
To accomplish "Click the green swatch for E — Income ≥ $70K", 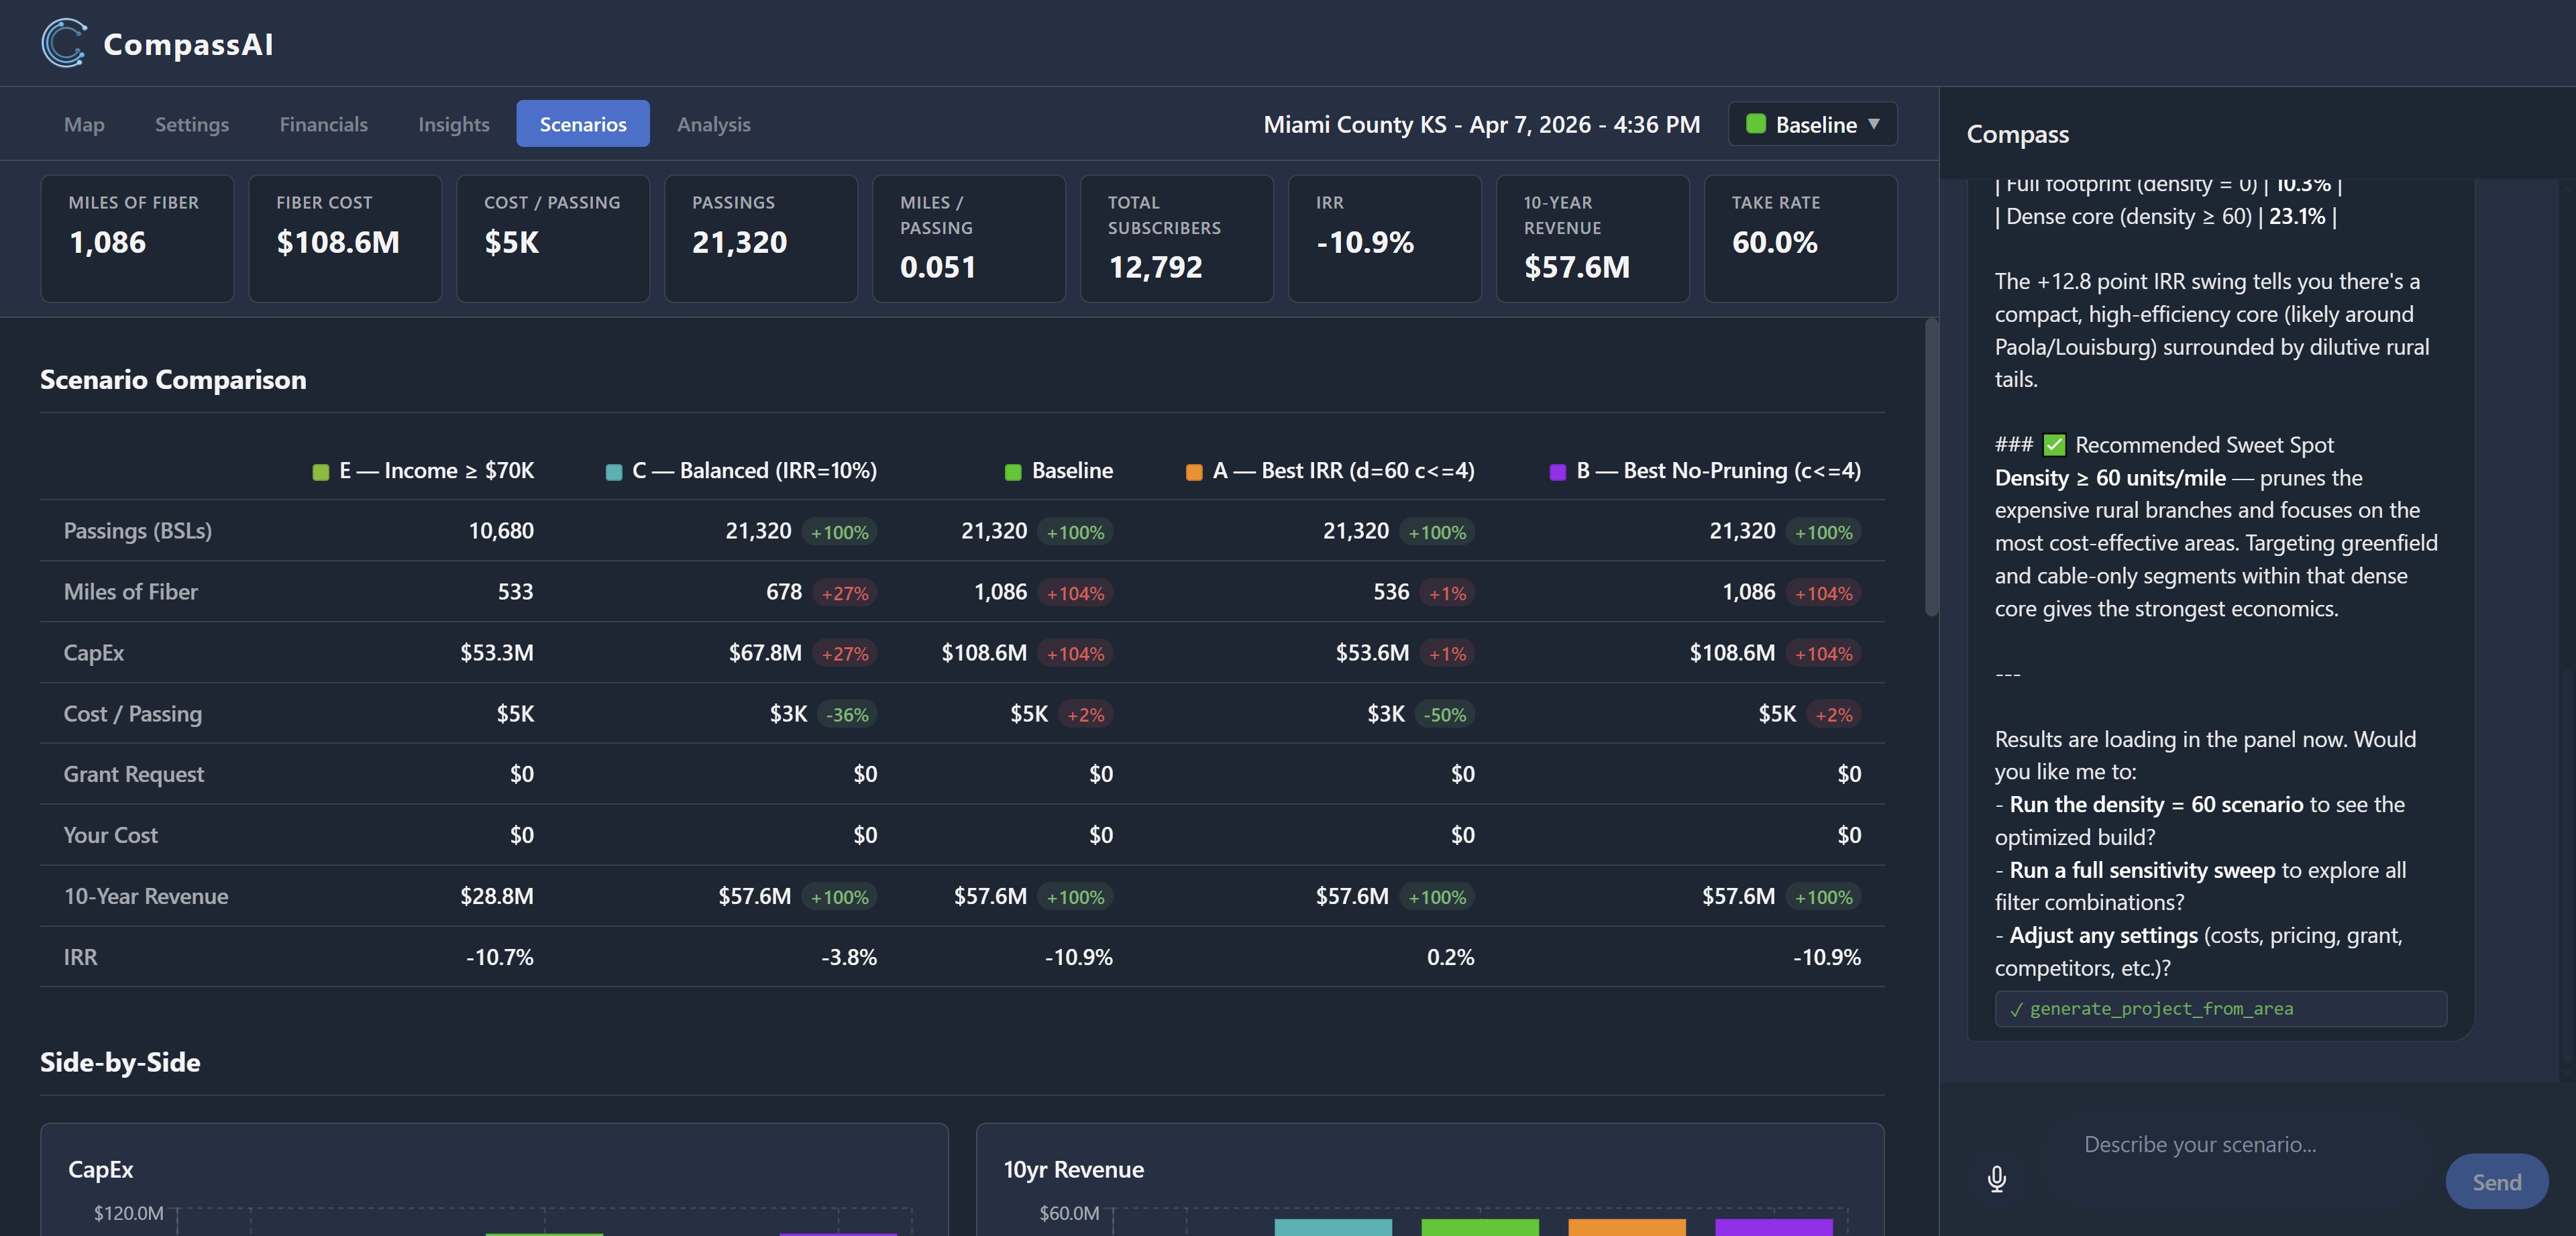I will pos(320,472).
